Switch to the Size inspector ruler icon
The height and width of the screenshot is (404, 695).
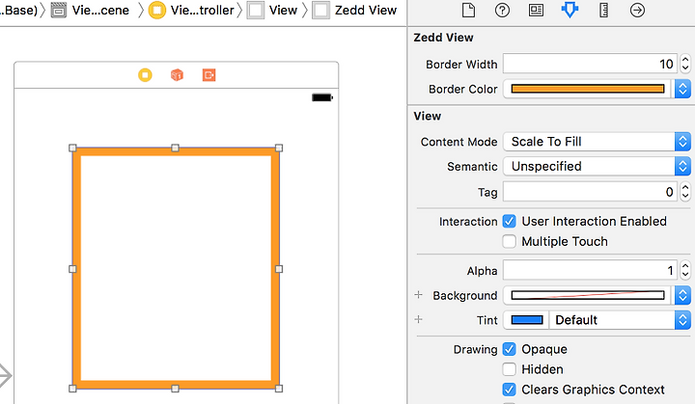click(603, 10)
